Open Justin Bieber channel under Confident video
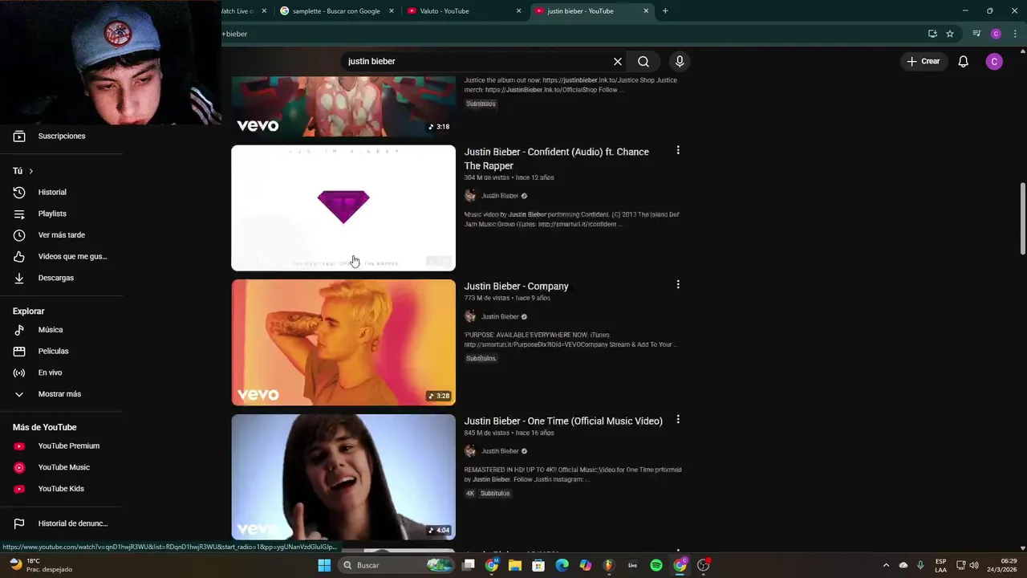1027x578 pixels. tap(500, 196)
